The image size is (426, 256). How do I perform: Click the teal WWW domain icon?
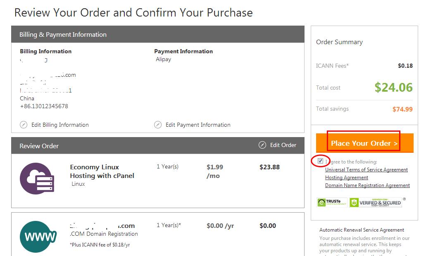pyautogui.click(x=38, y=237)
